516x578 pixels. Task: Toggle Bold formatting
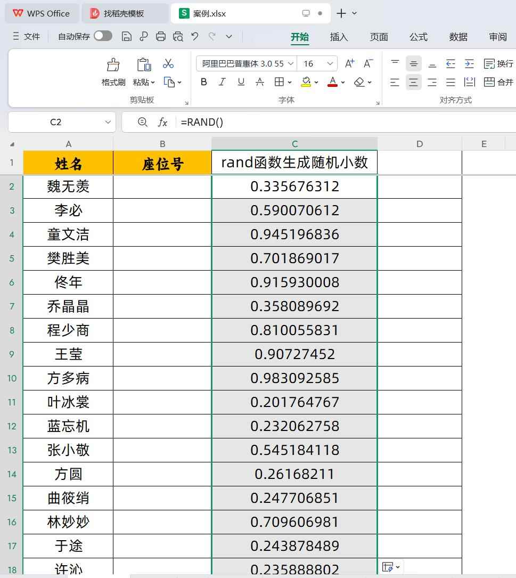click(x=203, y=82)
